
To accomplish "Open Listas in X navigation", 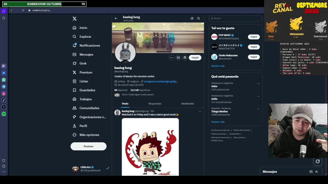I will click(x=80, y=81).
